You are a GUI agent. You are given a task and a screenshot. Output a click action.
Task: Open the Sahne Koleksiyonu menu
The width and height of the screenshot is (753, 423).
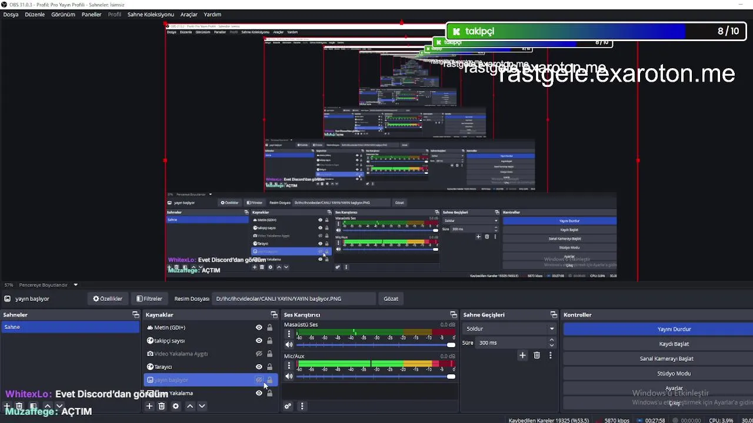(x=151, y=14)
